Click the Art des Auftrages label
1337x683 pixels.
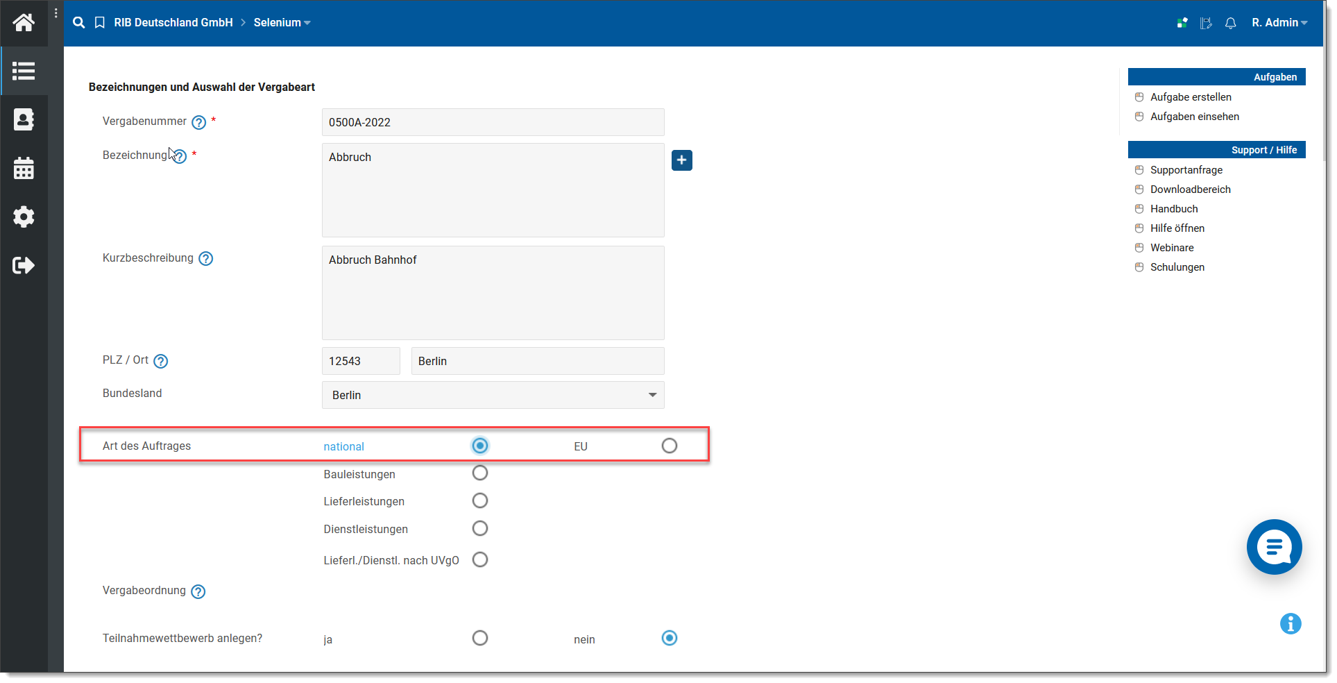click(x=146, y=446)
